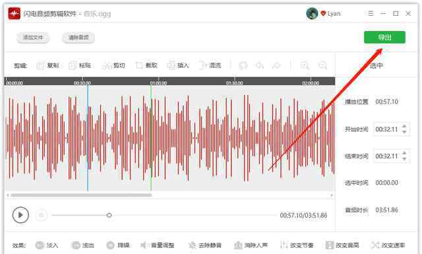Image resolution: width=422 pixels, height=254 pixels.
Task: Open the Volume Adjust (音量调整) effect
Action: [x=158, y=245]
